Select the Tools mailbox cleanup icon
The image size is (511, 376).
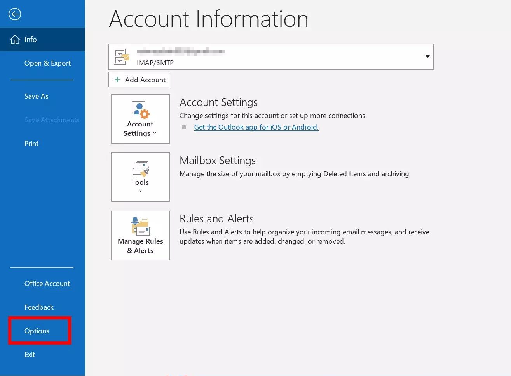pos(140,168)
